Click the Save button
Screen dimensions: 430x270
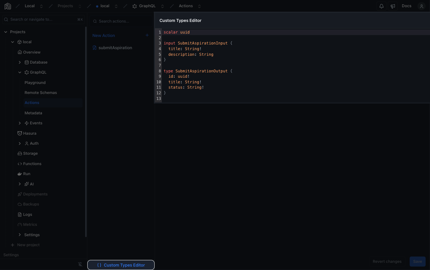[x=417, y=262]
